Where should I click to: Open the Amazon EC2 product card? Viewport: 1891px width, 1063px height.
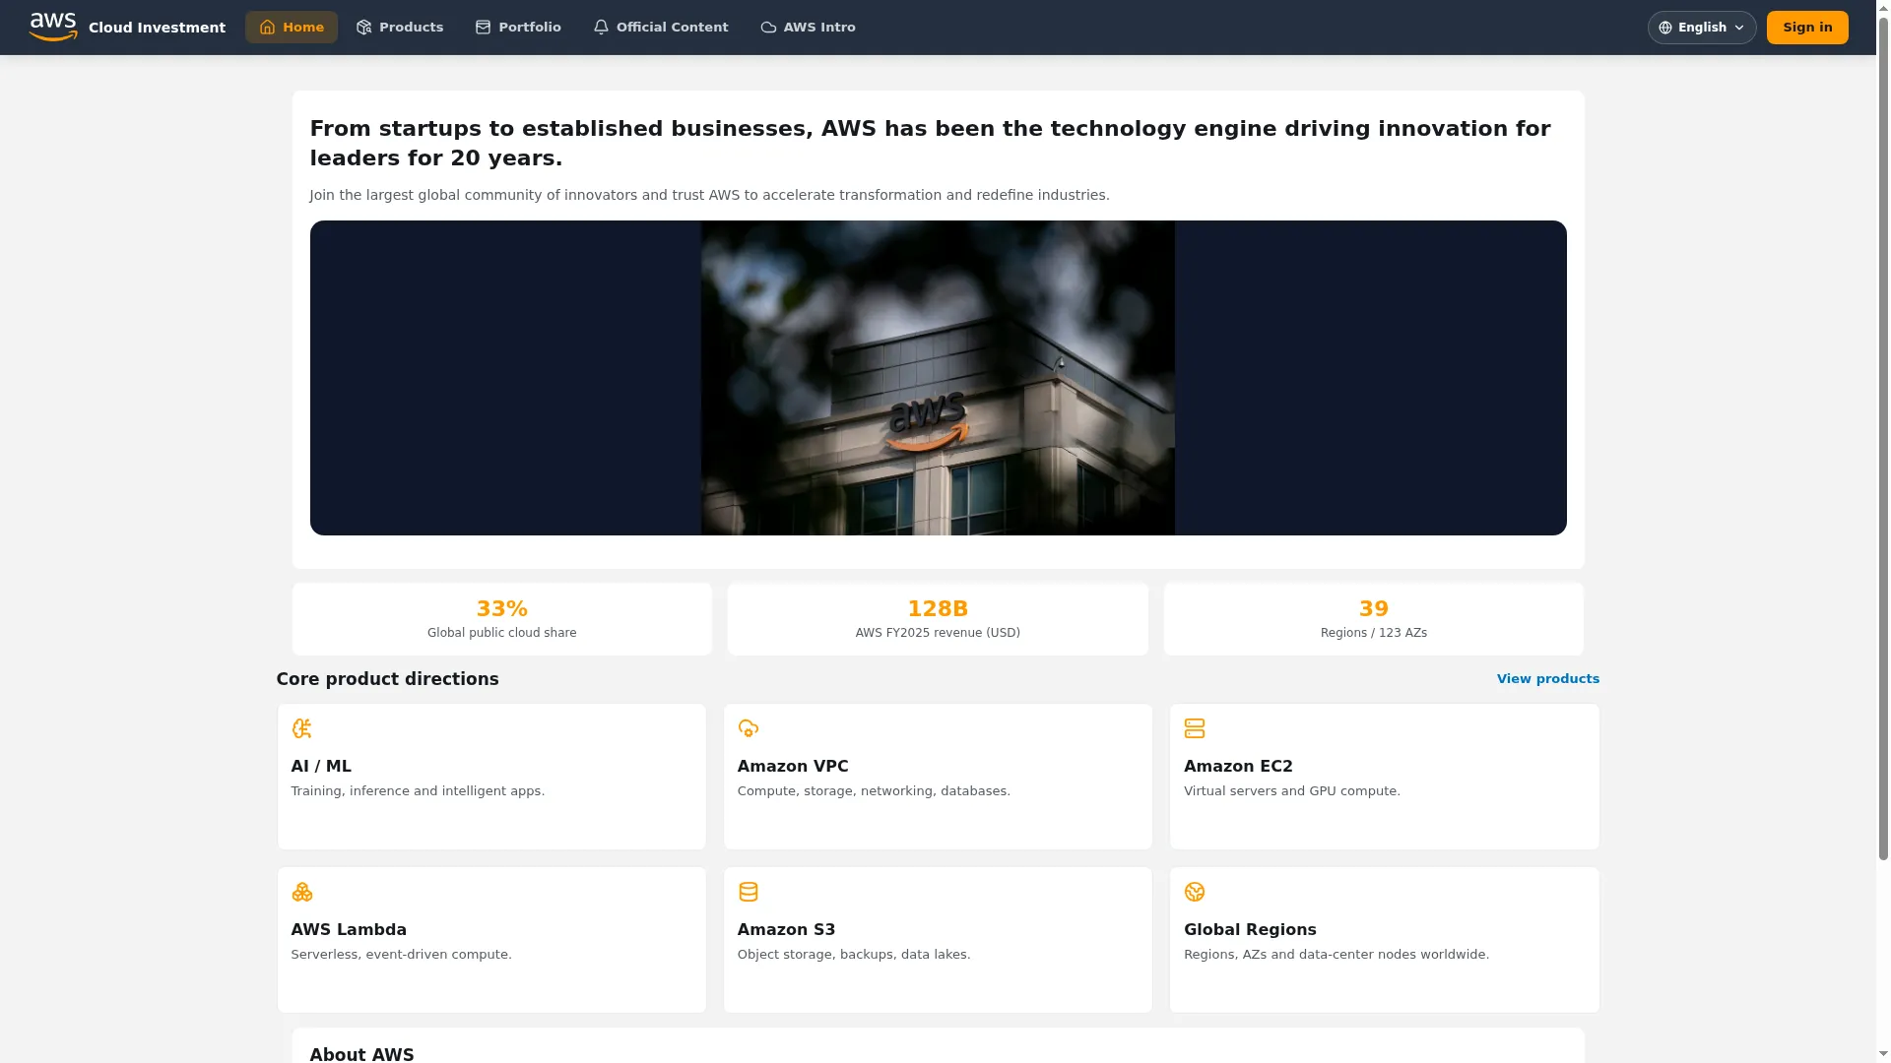(1385, 777)
